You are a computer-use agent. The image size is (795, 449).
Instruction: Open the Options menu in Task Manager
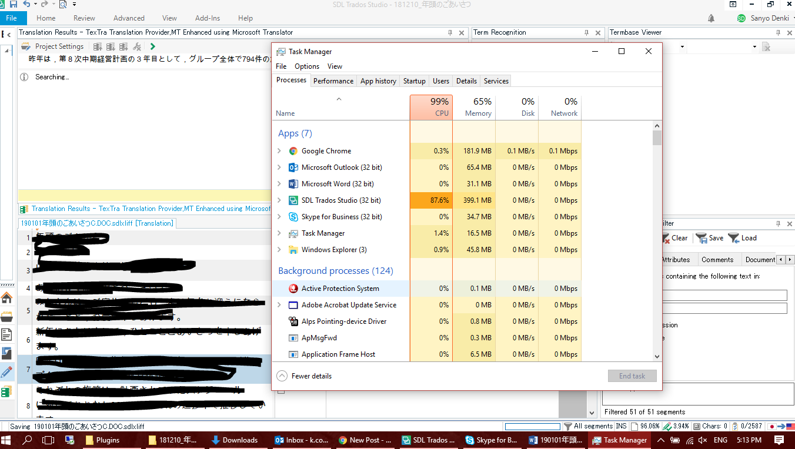[x=307, y=66]
